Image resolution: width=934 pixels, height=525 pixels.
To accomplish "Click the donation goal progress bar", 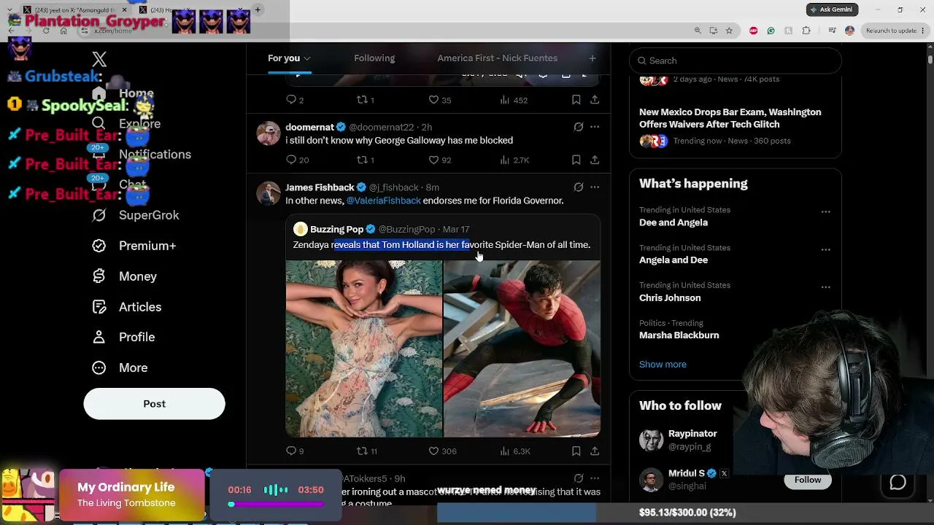I will [686, 513].
